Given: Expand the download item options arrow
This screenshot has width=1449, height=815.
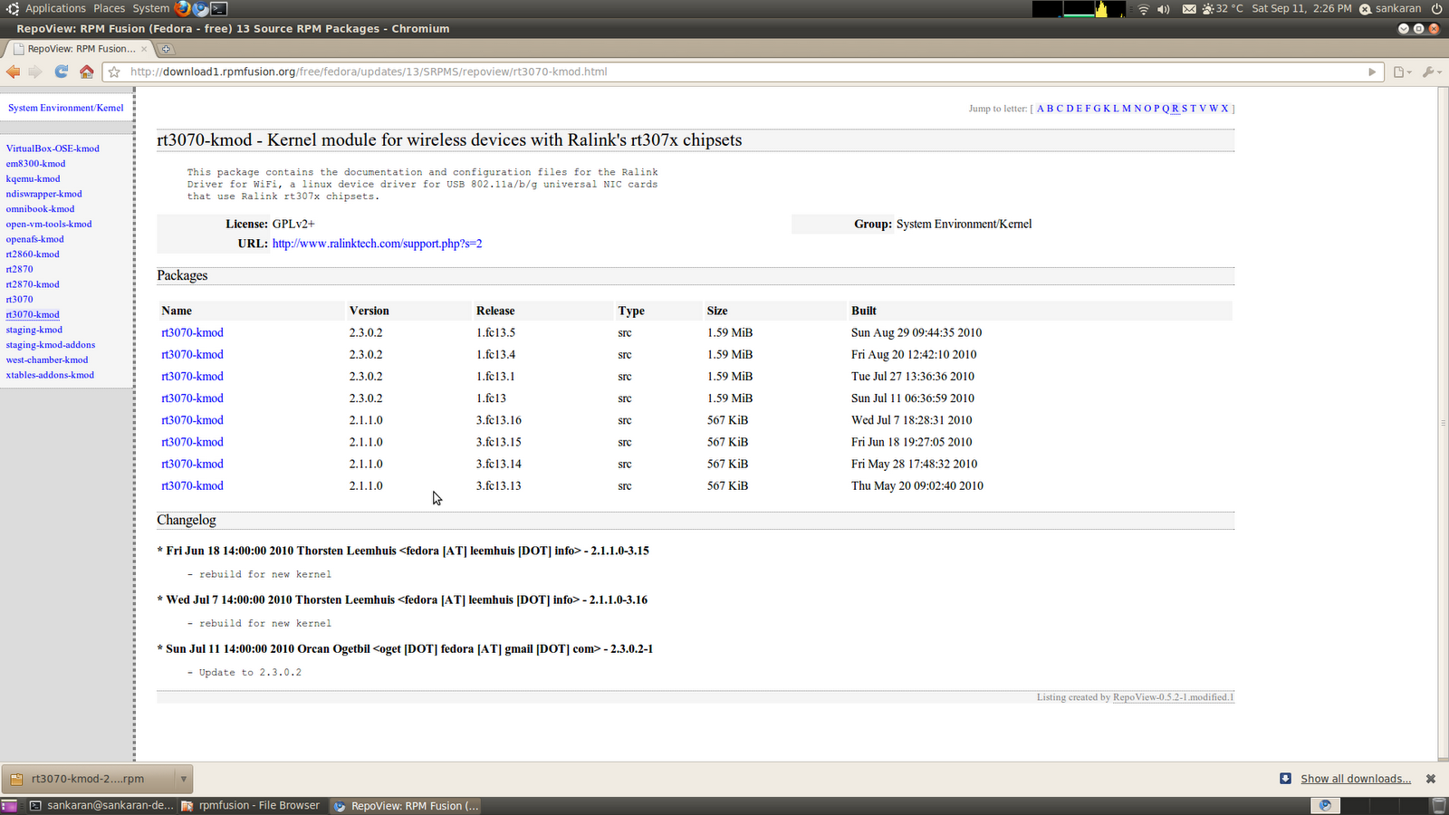Looking at the screenshot, I should [x=183, y=779].
